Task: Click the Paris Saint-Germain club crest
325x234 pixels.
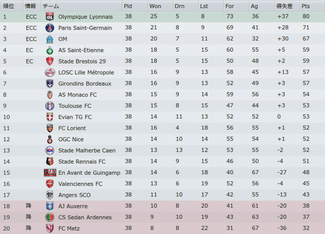Action: [x=50, y=28]
